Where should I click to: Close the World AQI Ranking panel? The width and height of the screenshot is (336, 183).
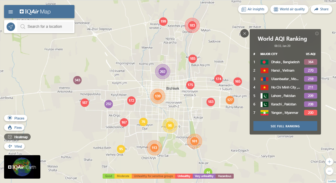245,33
